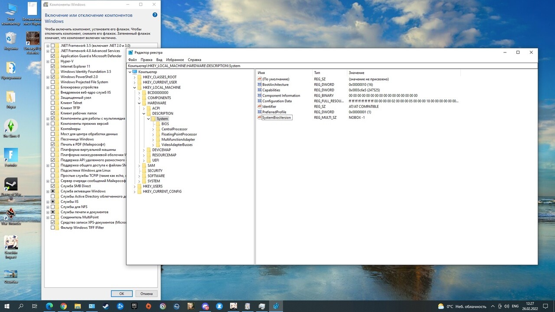Select Genshin Impact desktop shortcut
Image resolution: width=555 pixels, height=312 pixels.
click(11, 247)
